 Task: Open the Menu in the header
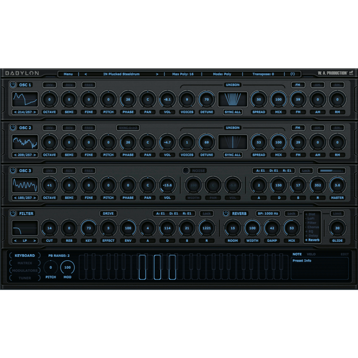tap(68, 74)
